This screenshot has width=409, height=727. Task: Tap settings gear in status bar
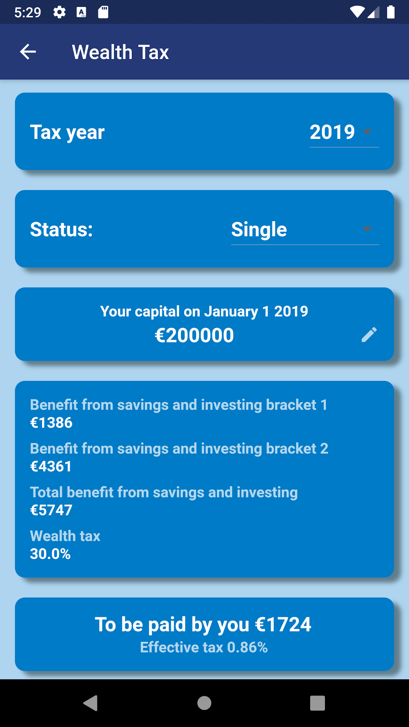pos(59,12)
